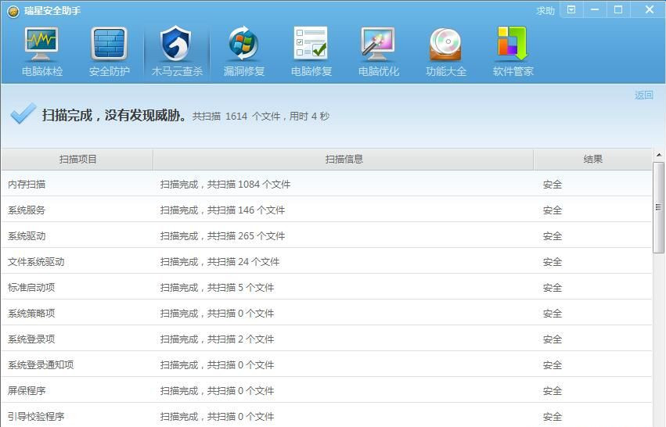This screenshot has width=666, height=427.
Task: Click 安全 result for 系统服务
Action: point(553,210)
